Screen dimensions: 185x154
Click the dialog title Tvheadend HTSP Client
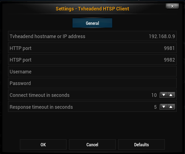click(104, 9)
